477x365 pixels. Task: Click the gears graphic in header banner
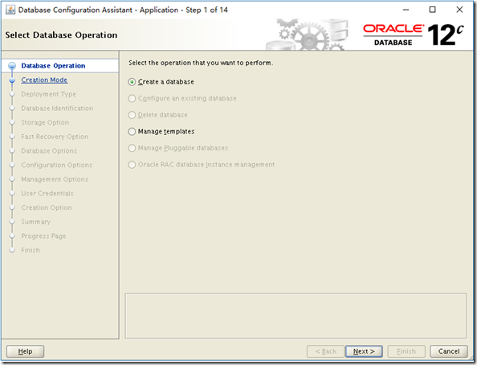coord(307,35)
